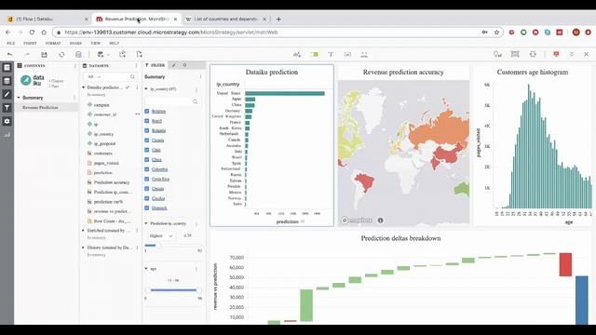Open the Format gear icon in the sidebar

[x=7, y=121]
